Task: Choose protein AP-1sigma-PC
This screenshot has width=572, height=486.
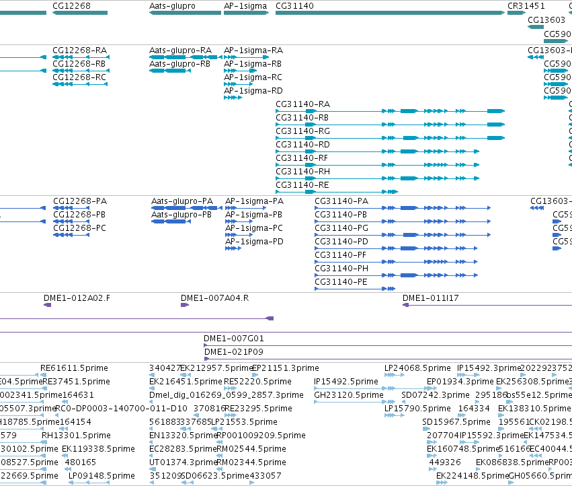Action: 254,228
